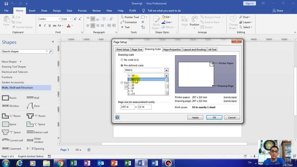Open the Select dropdown in Editing
Image resolution: width=297 pixels, height=167 pixels.
pyautogui.click(x=246, y=27)
